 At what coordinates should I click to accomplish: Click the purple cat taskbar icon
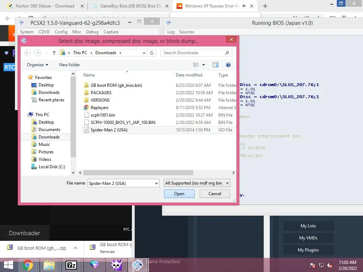point(117,265)
